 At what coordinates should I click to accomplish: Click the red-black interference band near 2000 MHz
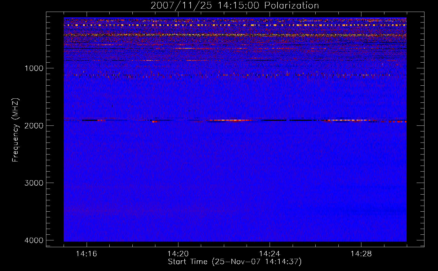[235, 120]
